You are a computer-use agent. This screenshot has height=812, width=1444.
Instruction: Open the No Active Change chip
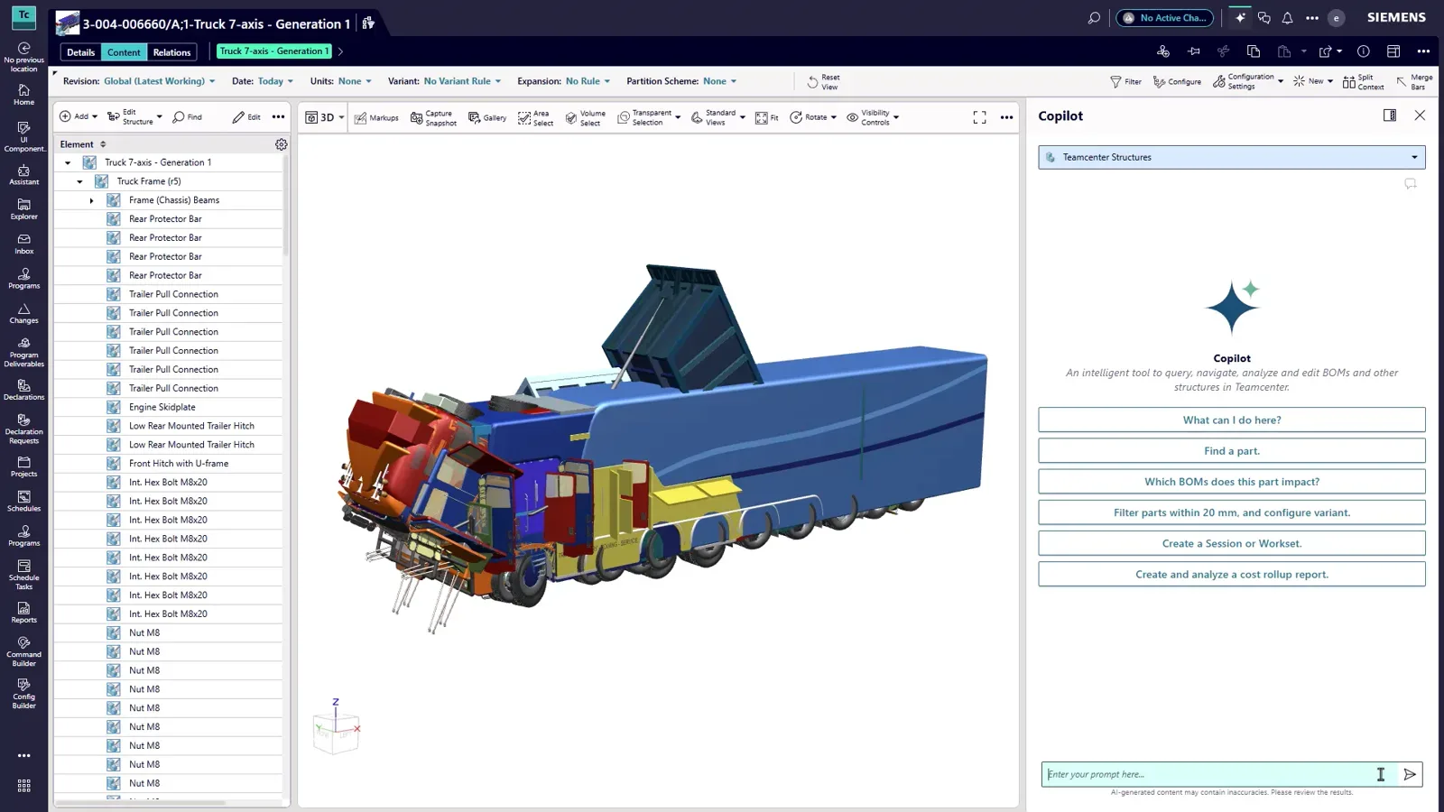[1164, 17]
